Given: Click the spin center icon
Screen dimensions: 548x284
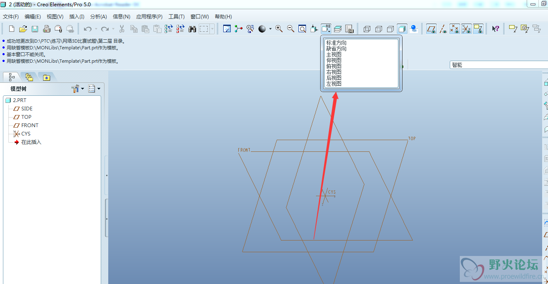Looking at the screenshot, I should click(239, 29).
